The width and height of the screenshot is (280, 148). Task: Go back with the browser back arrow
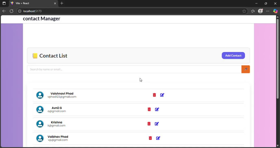tap(4, 11)
